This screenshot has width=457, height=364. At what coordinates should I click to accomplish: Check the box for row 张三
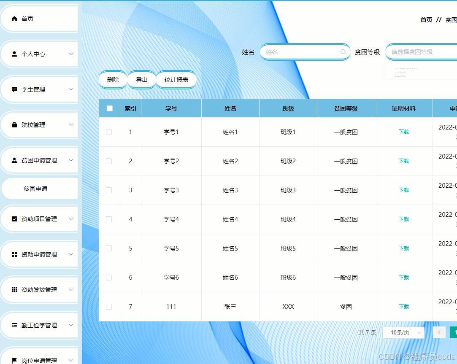(109, 307)
